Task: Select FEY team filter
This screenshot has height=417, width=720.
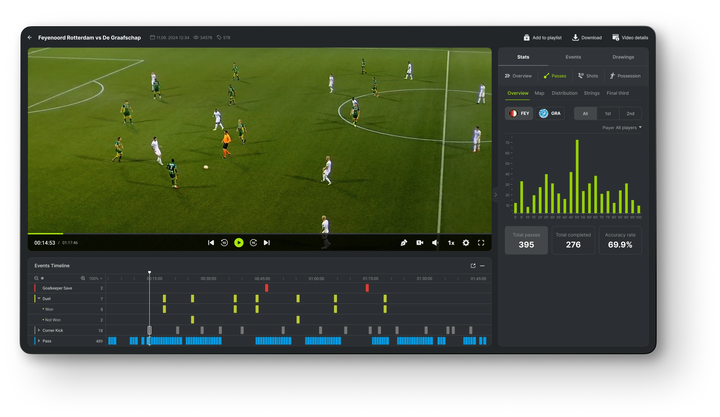Action: pos(519,113)
